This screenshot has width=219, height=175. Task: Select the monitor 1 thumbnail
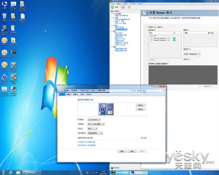tap(102, 109)
